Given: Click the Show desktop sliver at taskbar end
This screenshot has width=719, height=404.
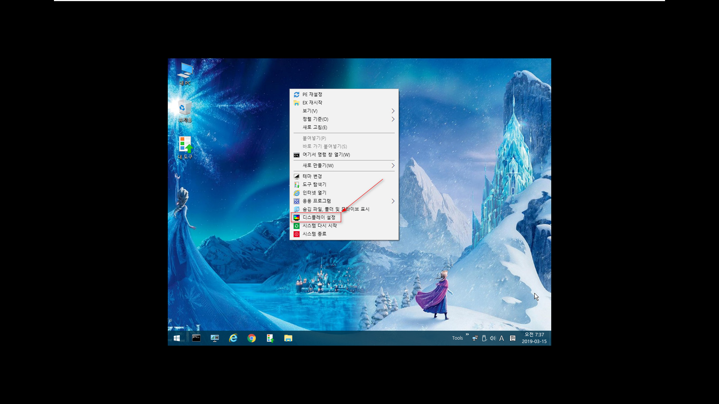Looking at the screenshot, I should 550,338.
